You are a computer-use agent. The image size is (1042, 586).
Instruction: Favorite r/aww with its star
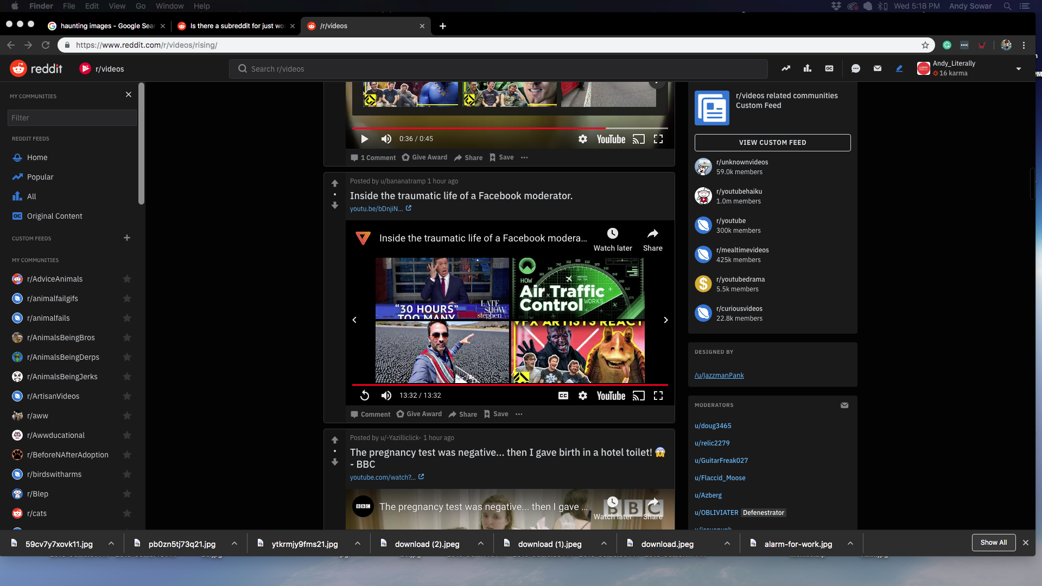click(127, 416)
